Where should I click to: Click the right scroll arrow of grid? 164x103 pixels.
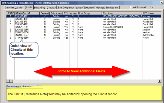coord(160,81)
